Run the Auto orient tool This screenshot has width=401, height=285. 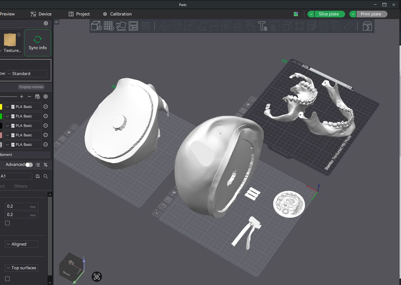121,26
